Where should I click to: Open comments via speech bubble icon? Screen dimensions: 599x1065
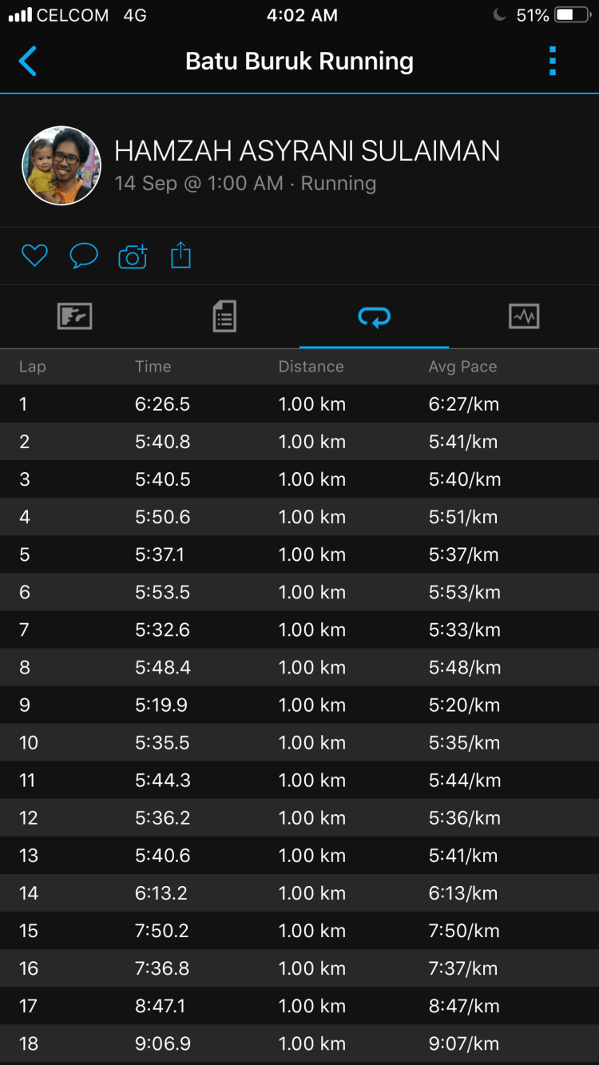click(84, 256)
